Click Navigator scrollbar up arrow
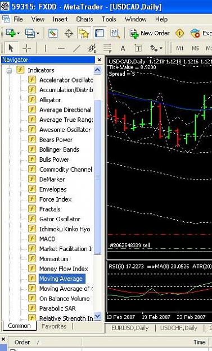Screen dimensions: 212x351 tap(97, 70)
